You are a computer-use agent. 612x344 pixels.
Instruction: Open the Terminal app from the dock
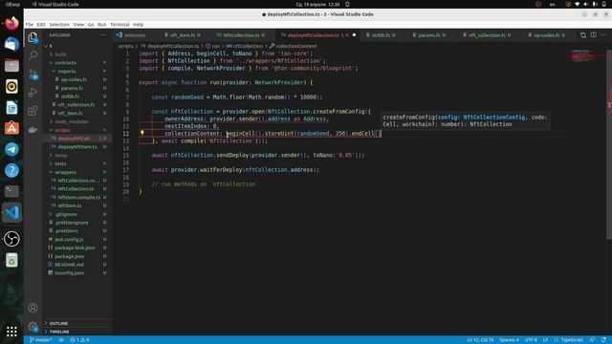click(x=11, y=191)
